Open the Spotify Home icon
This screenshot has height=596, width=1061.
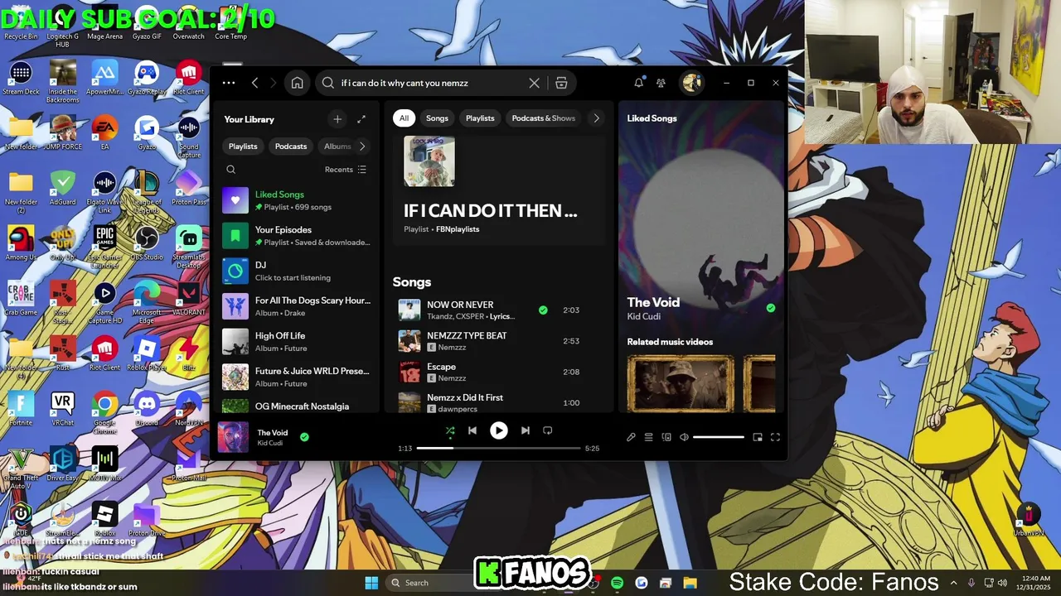tap(297, 83)
